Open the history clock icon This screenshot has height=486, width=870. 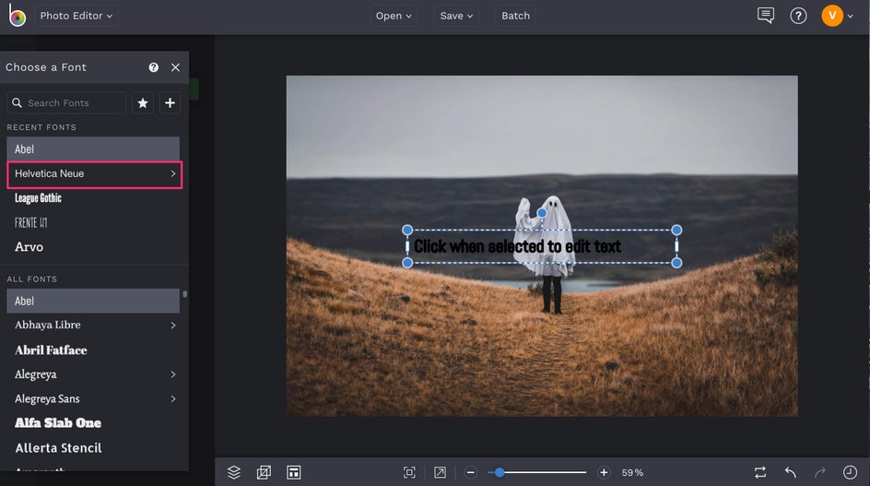850,472
